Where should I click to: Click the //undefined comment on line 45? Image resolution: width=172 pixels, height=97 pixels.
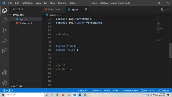tap(64, 69)
